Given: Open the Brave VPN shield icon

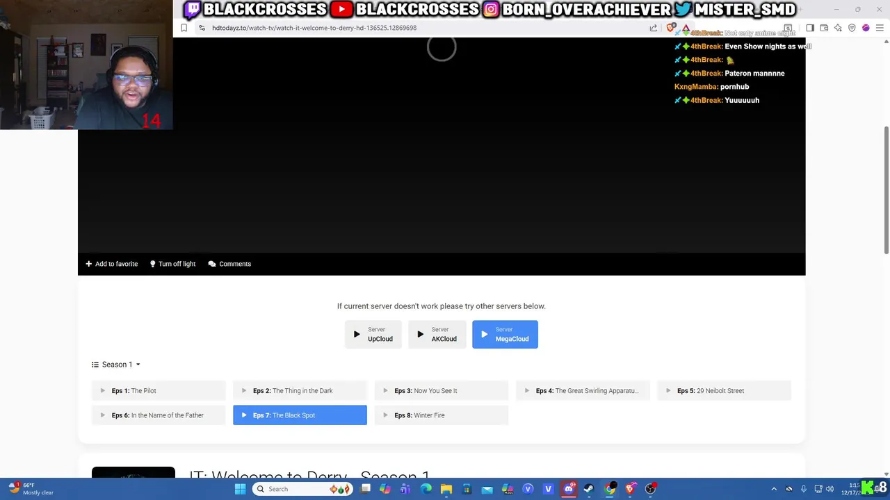Looking at the screenshot, I should [852, 28].
